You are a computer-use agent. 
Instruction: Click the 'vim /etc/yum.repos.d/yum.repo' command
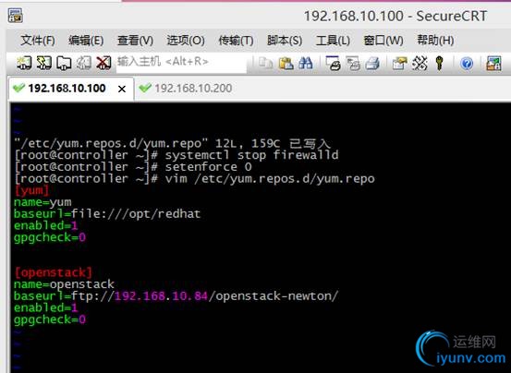pos(270,179)
